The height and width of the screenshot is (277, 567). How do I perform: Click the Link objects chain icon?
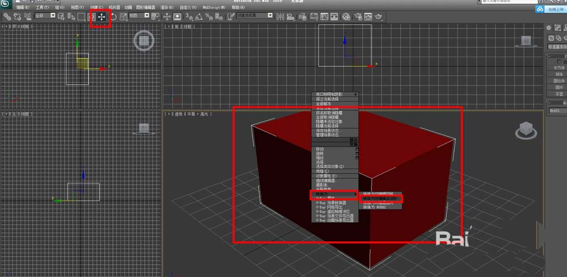point(7,16)
